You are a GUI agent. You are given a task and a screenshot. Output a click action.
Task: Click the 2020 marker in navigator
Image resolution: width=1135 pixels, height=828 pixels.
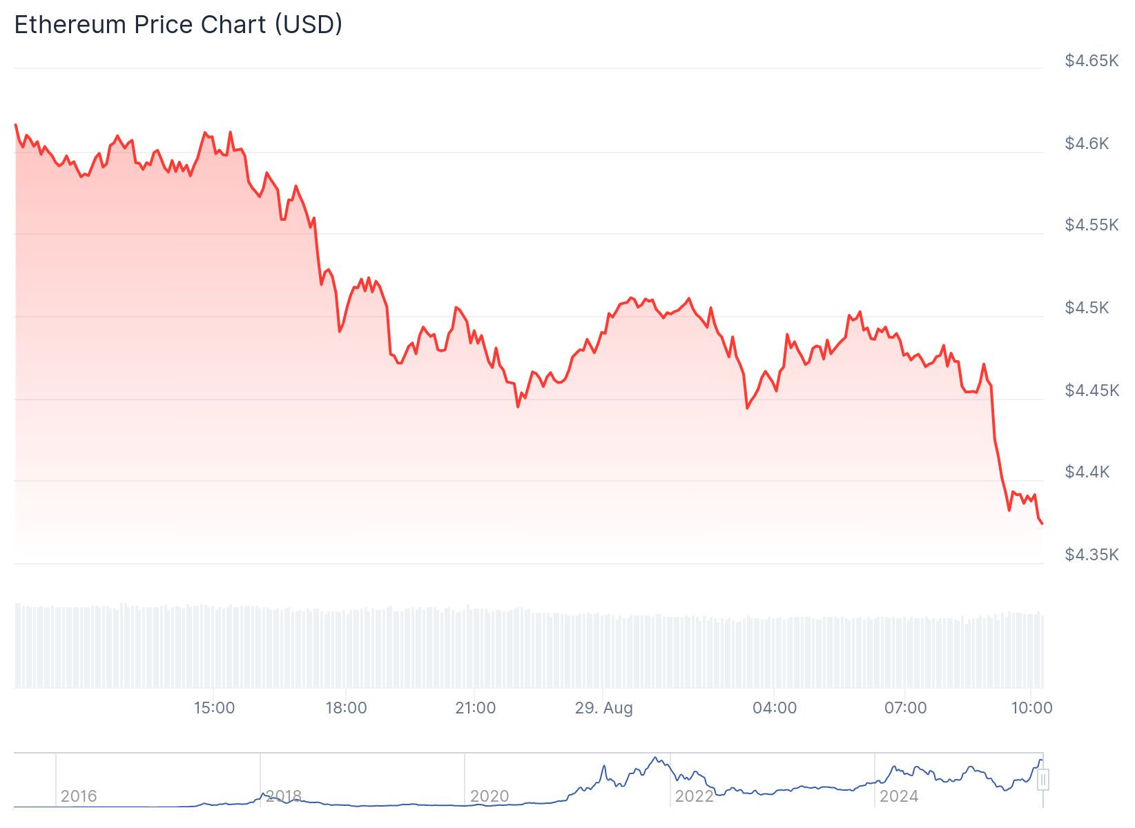click(x=489, y=796)
